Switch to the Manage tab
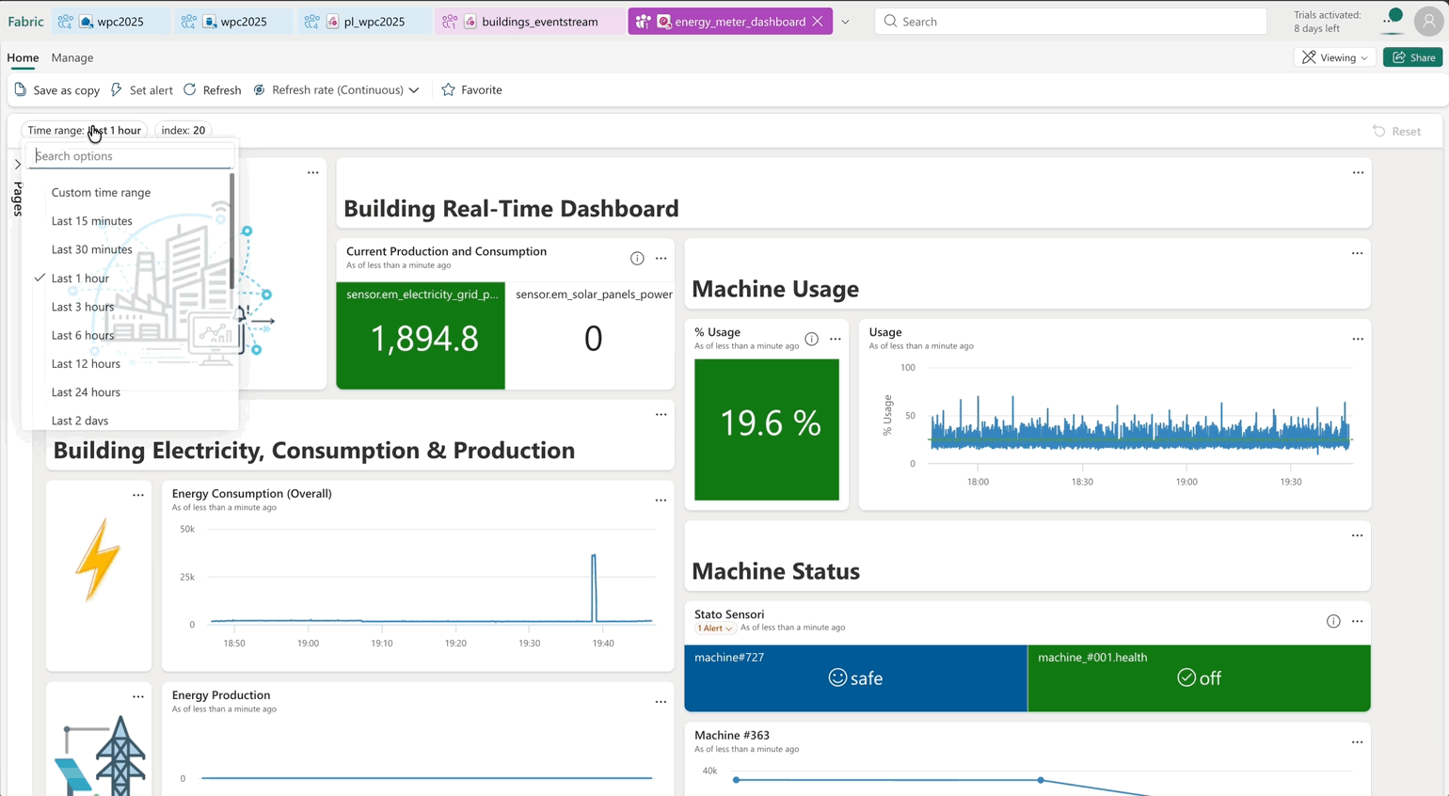The height and width of the screenshot is (796, 1449). pos(72,57)
